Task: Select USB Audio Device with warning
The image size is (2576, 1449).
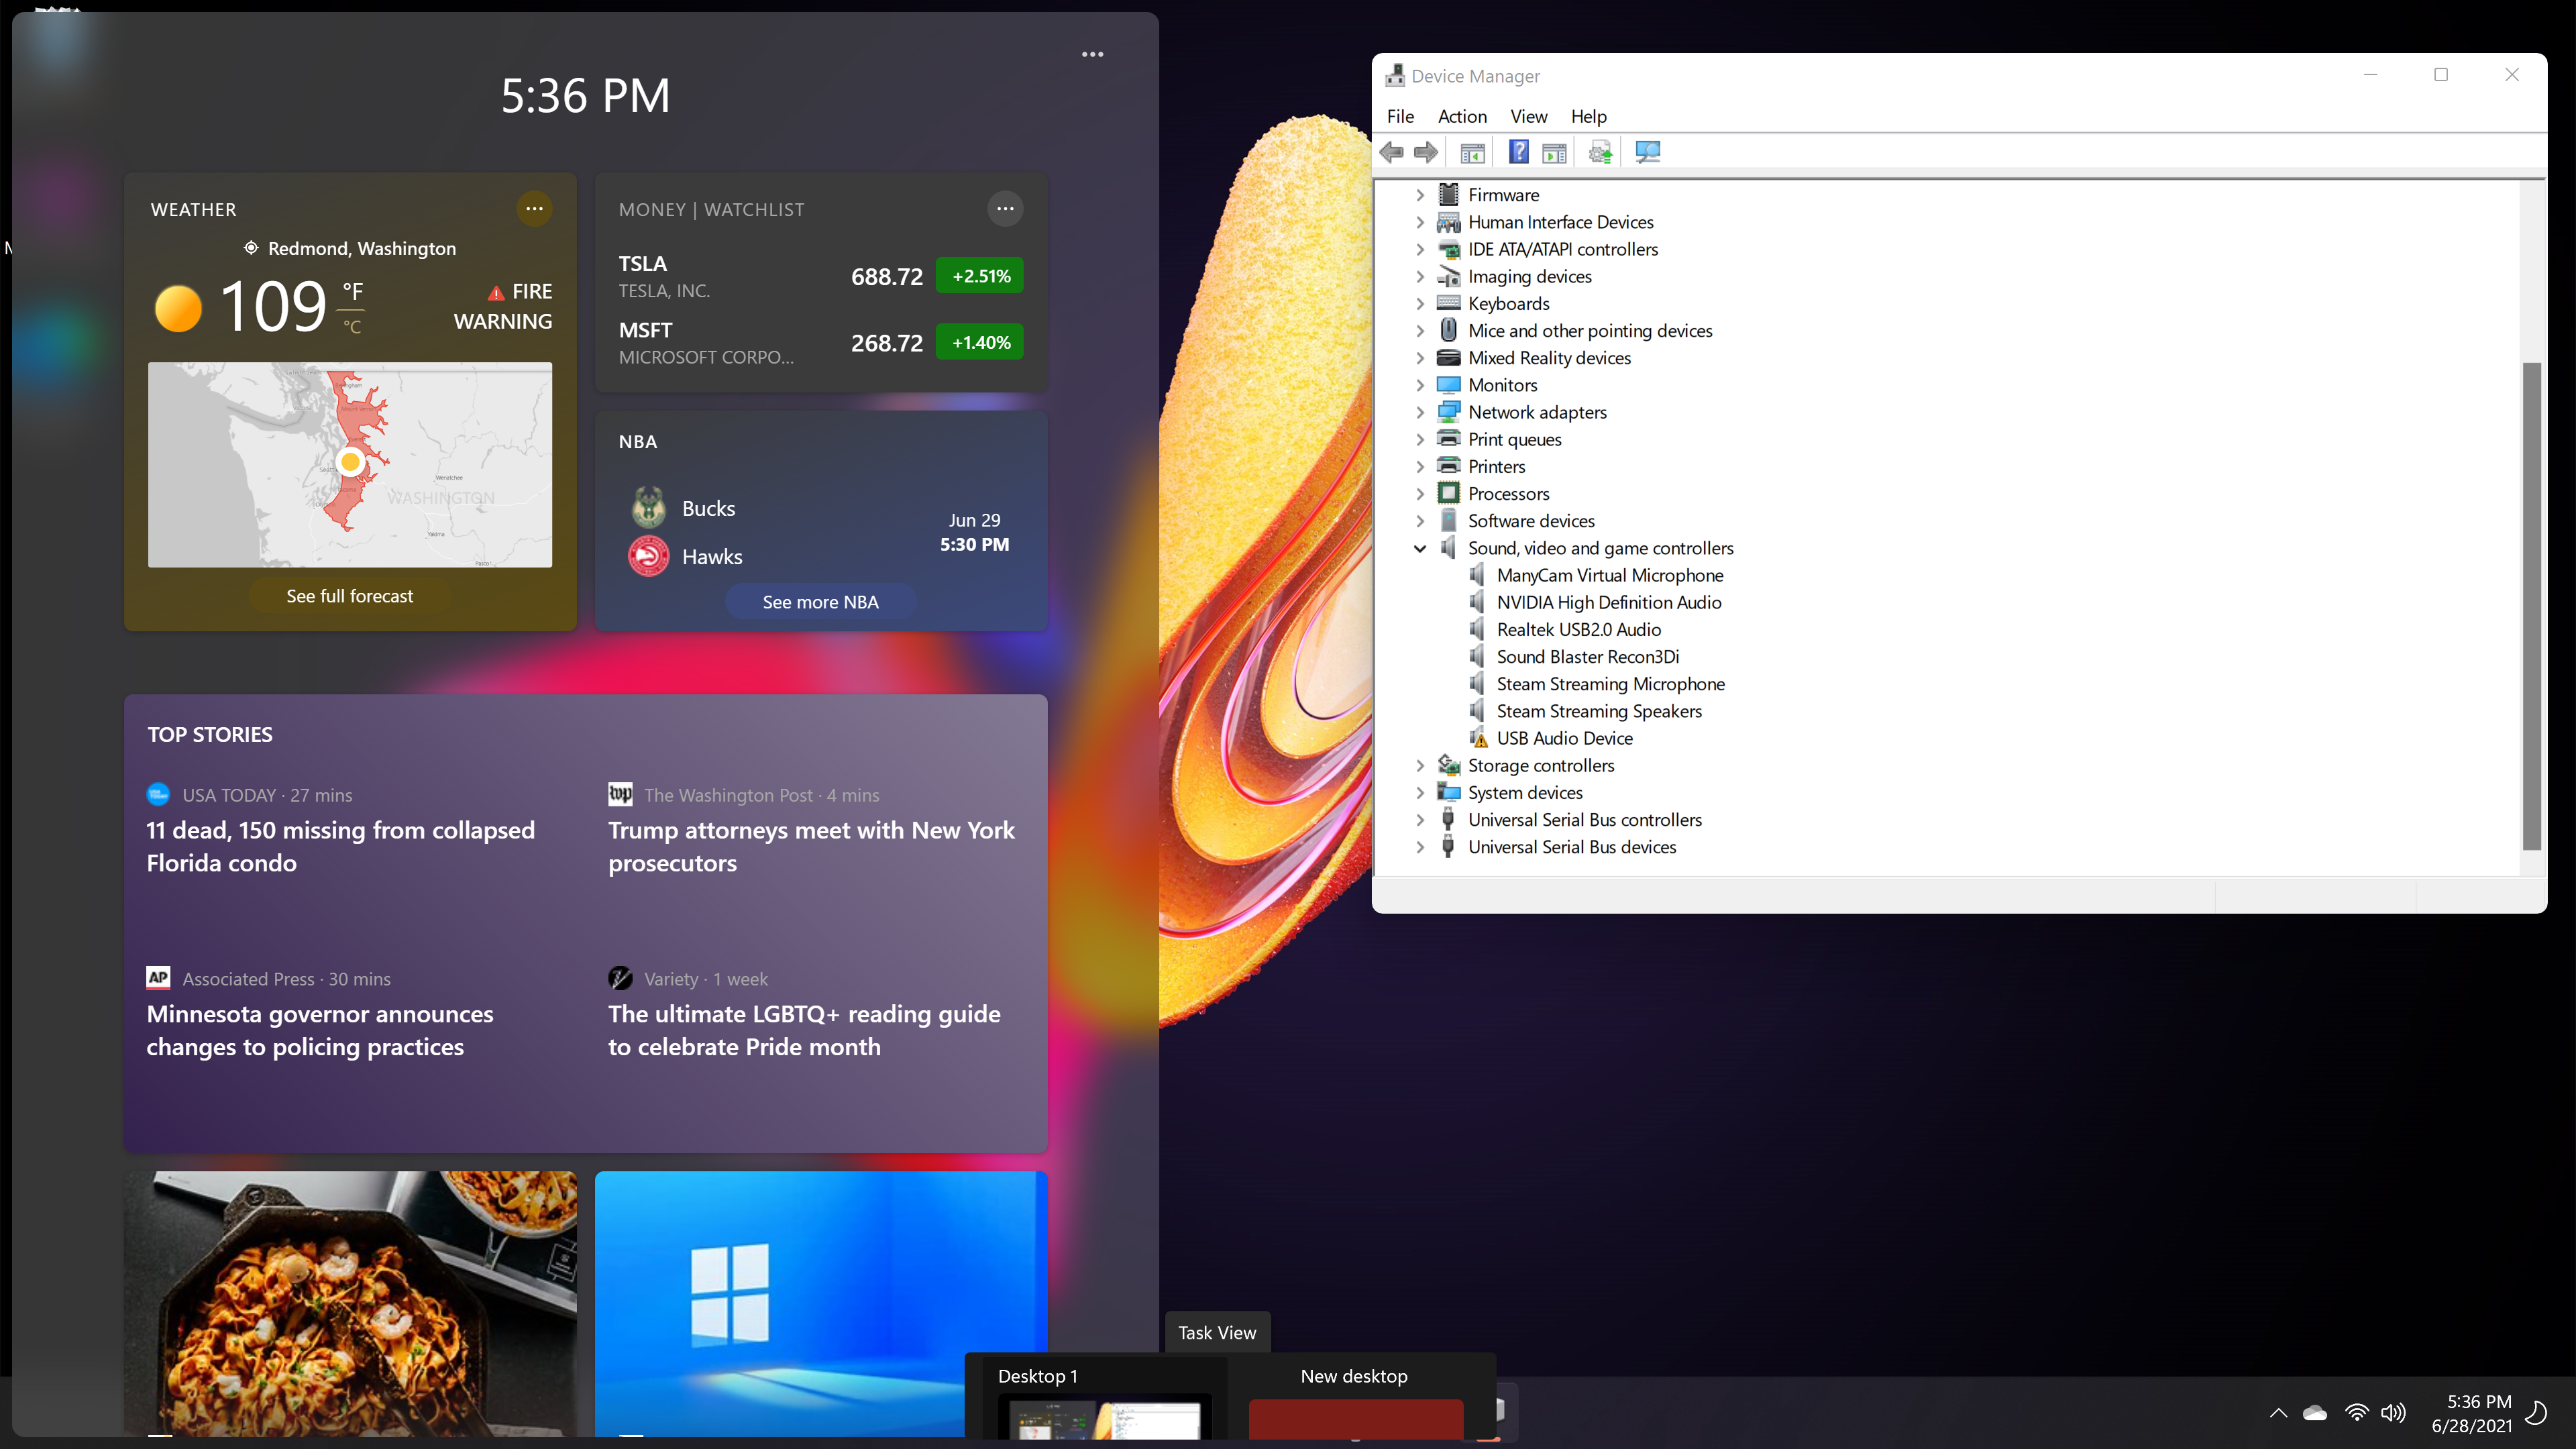Action: (1564, 738)
